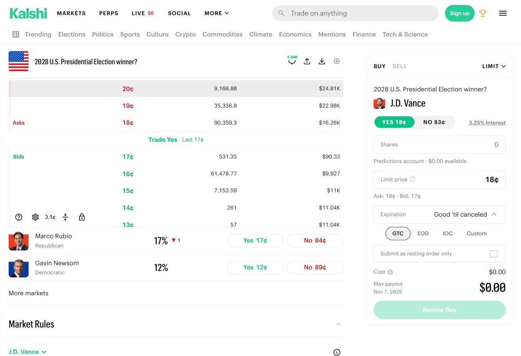Screen dimensions: 521x356
Task: Open the Market Rules info circle icon
Action: pos(336,352)
